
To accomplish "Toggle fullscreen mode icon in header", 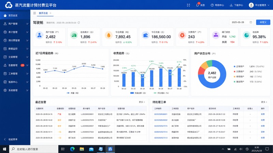I will (x=188, y=5).
